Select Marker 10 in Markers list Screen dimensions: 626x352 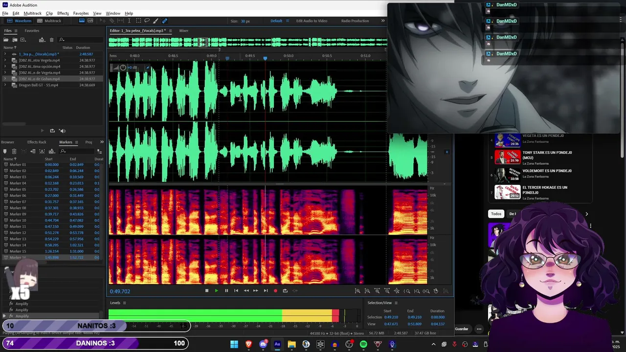pyautogui.click(x=51, y=220)
